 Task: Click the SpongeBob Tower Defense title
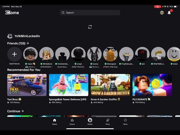67,99
